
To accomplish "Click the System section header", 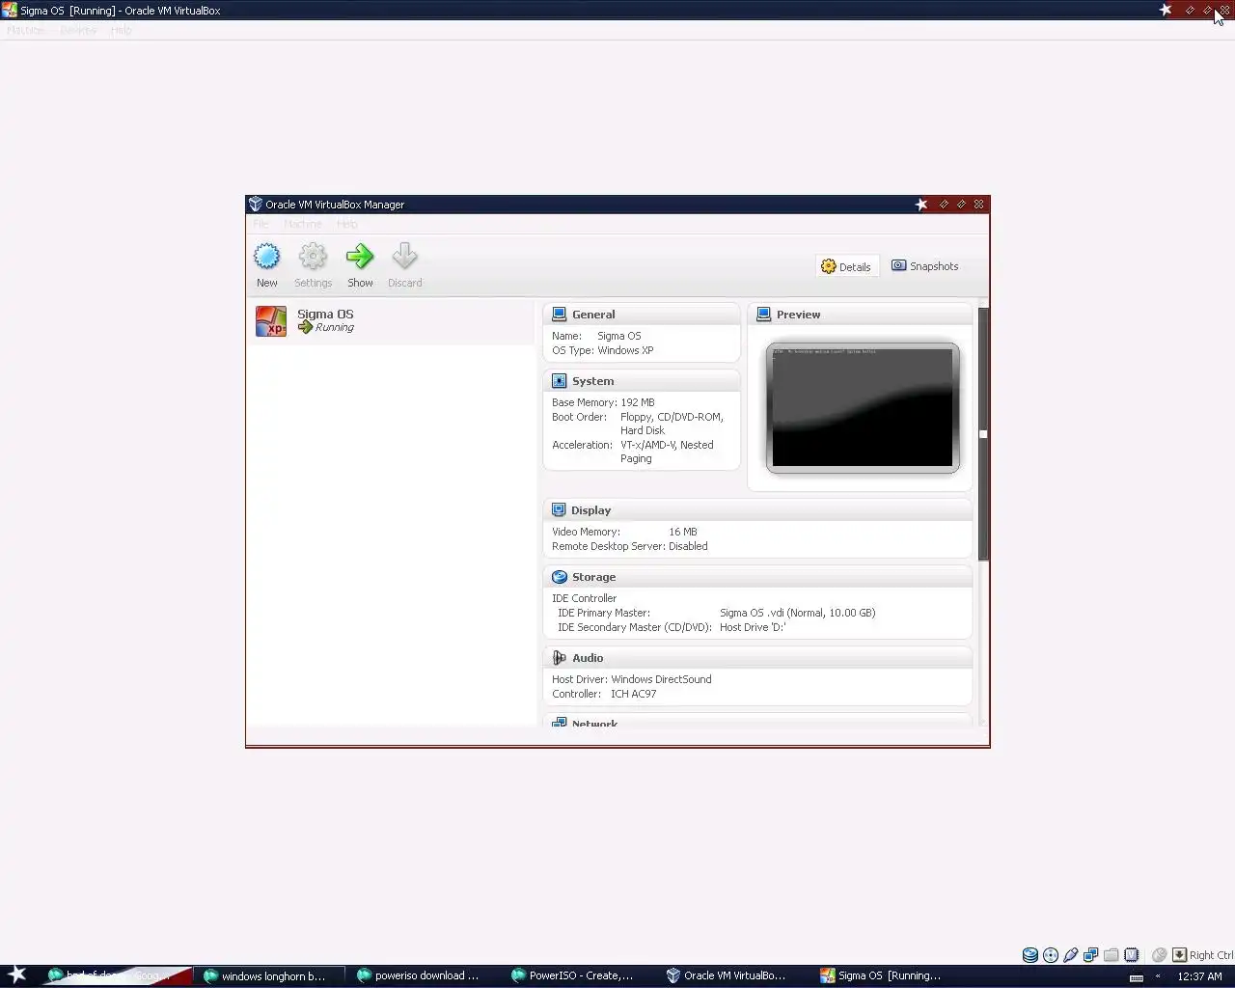I will click(642, 381).
